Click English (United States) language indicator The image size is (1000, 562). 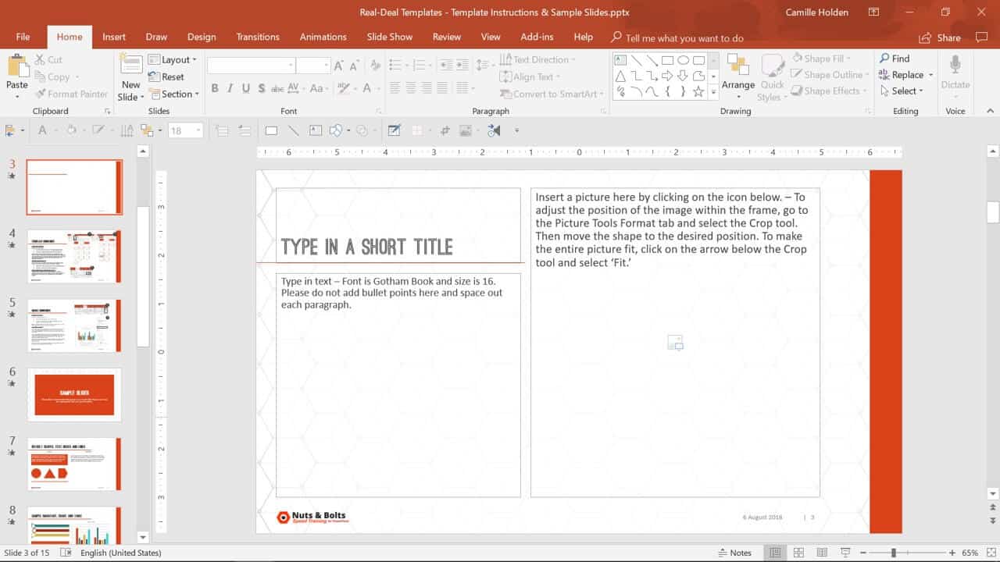(121, 553)
